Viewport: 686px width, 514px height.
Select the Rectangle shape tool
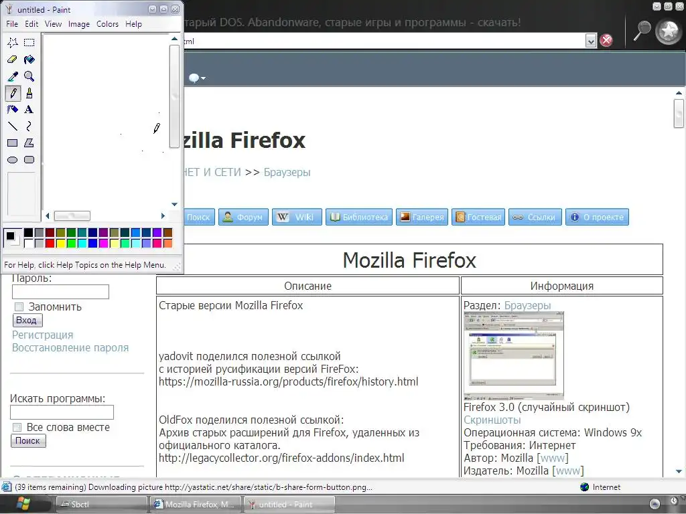click(13, 143)
